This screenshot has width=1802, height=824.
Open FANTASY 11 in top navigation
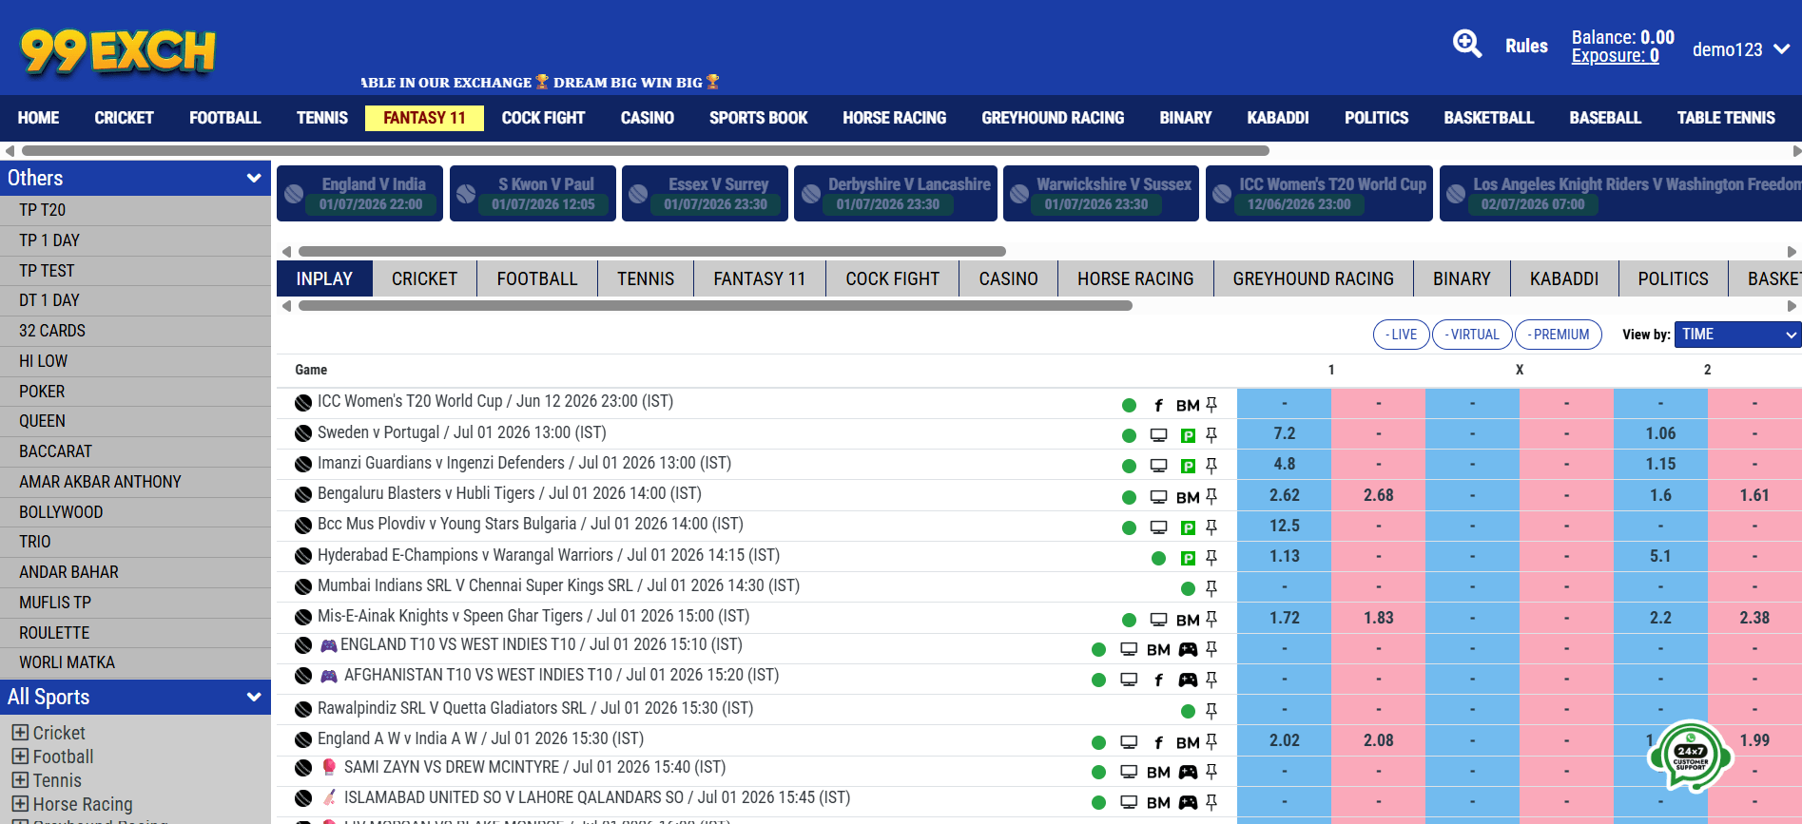(424, 118)
